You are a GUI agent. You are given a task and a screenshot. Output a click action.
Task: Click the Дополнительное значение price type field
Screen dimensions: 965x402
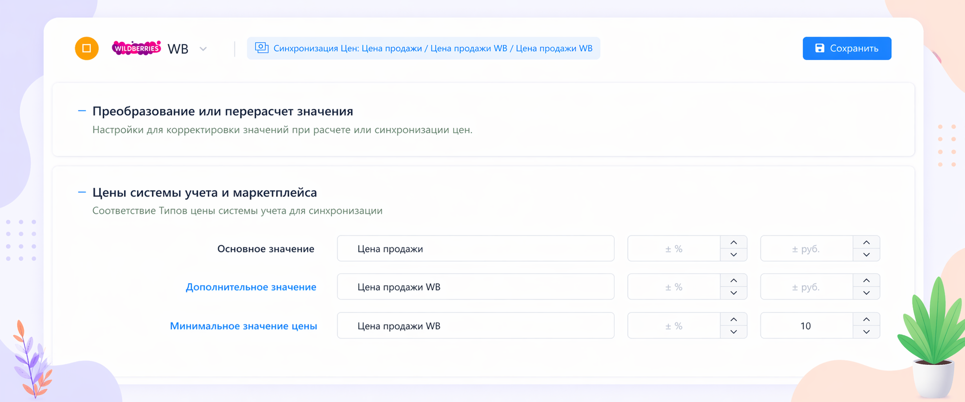point(476,287)
